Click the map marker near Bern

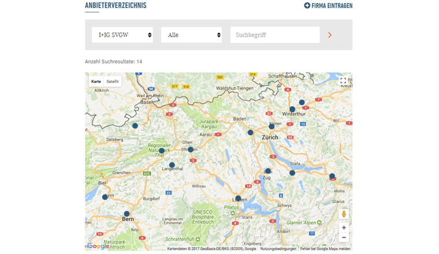[x=127, y=214]
